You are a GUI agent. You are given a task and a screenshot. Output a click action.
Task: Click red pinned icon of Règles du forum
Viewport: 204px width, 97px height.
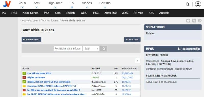tap(24, 77)
